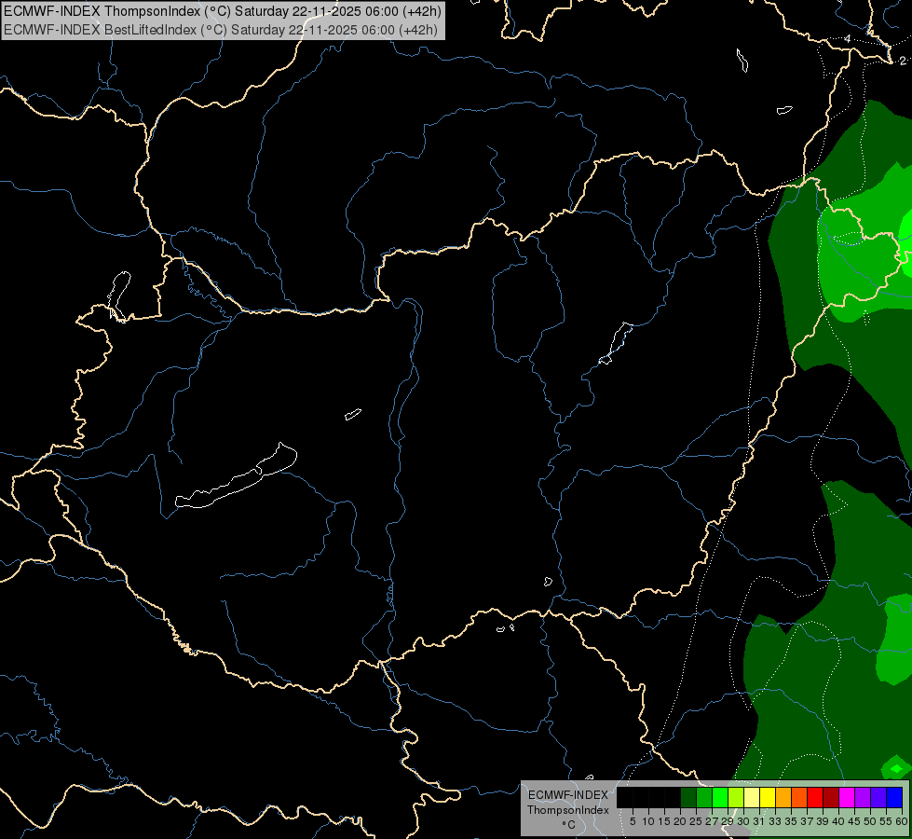This screenshot has height=839, width=912.
Task: Click the dark green 20-25 legend swatch
Action: click(688, 797)
